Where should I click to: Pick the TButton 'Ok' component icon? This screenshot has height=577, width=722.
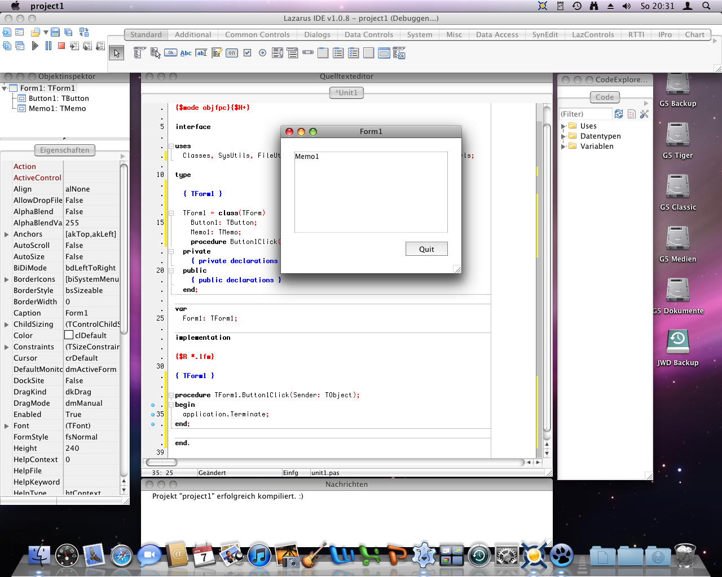click(171, 53)
